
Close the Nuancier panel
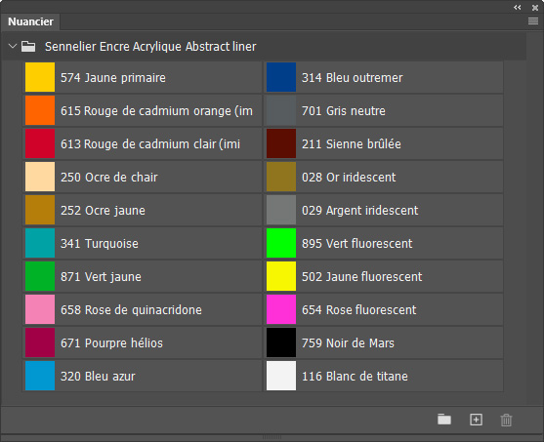pyautogui.click(x=535, y=7)
